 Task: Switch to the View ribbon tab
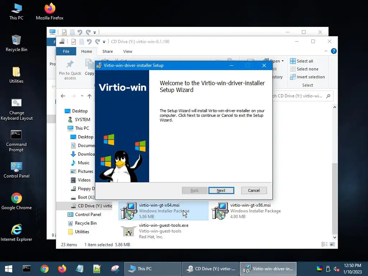point(128,51)
